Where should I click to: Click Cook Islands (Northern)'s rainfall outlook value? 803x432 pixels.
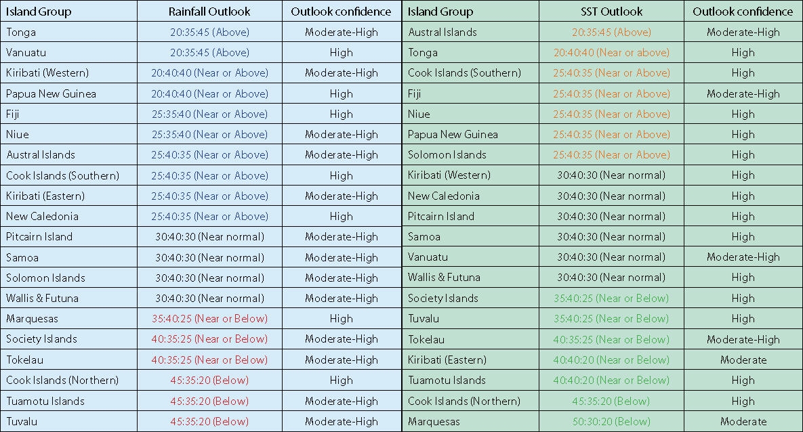209,380
